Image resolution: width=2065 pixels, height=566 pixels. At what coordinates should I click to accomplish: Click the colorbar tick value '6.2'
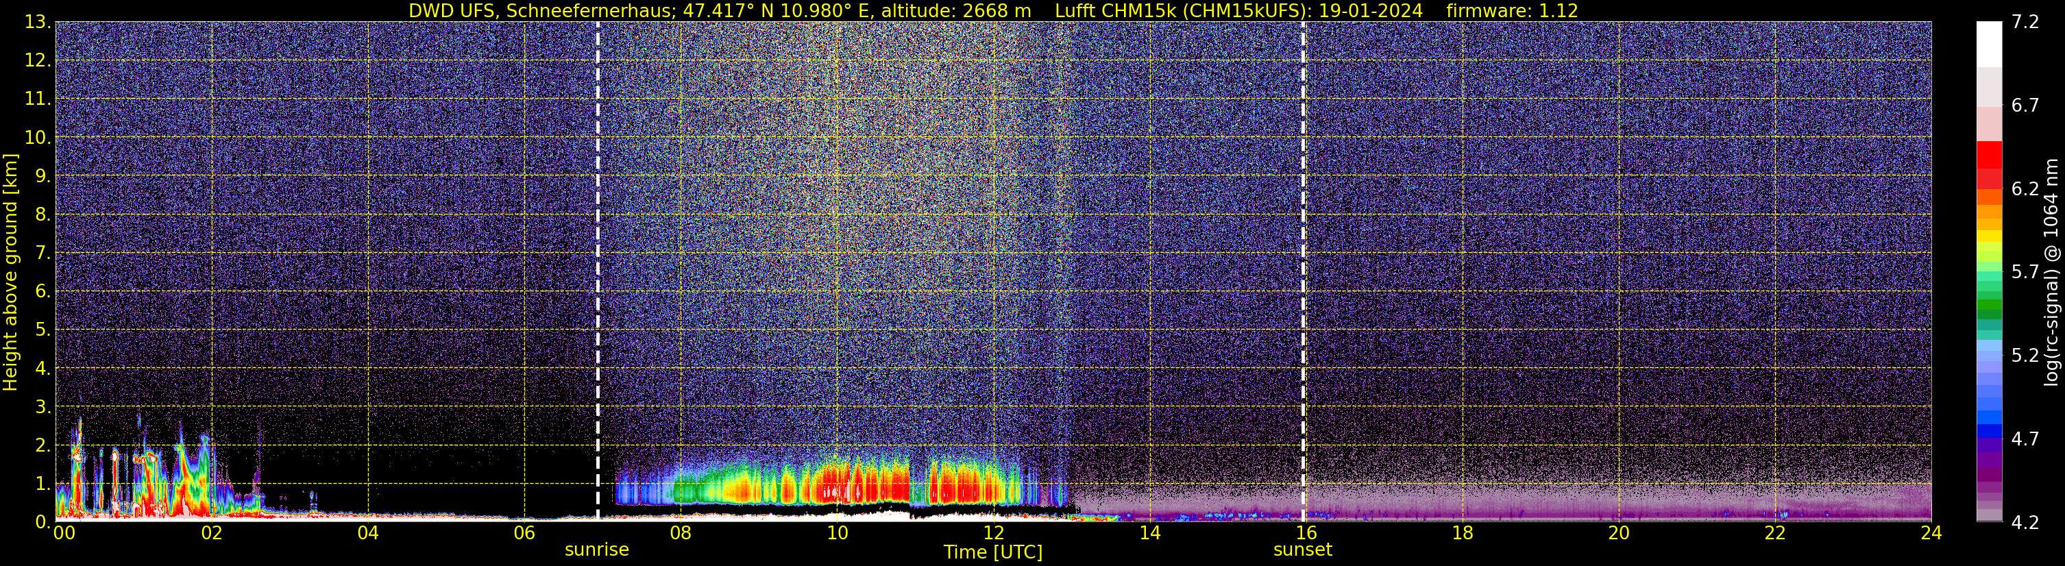[2025, 189]
